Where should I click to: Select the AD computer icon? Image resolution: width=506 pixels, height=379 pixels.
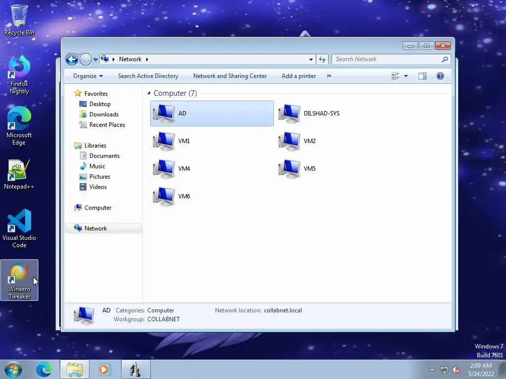click(164, 114)
